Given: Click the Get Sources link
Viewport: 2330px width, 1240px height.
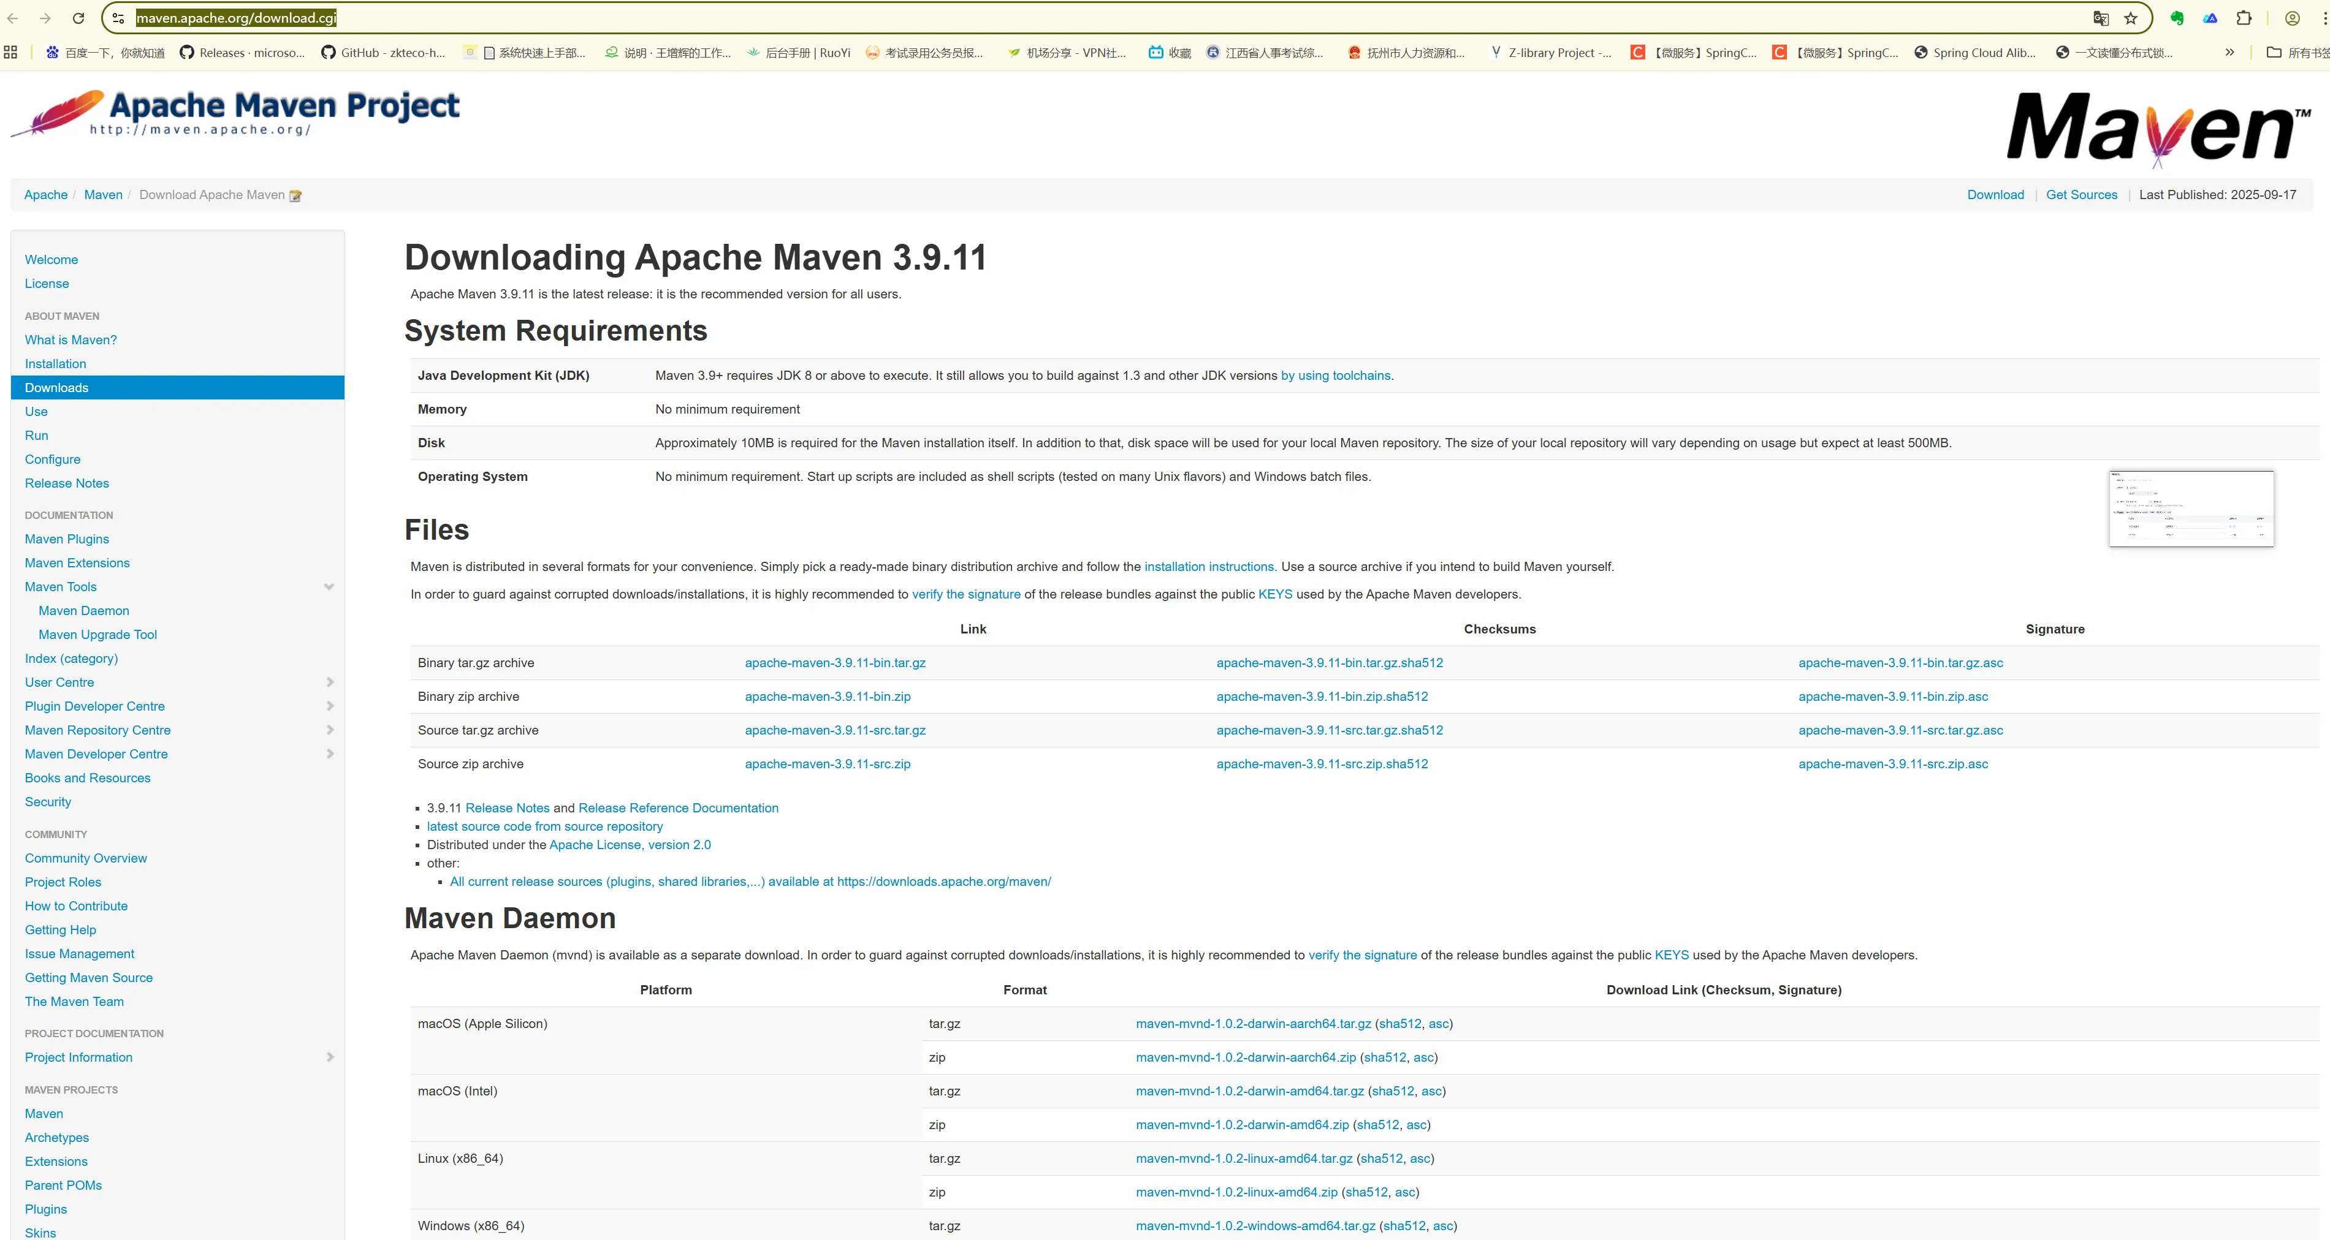Looking at the screenshot, I should coord(2081,195).
